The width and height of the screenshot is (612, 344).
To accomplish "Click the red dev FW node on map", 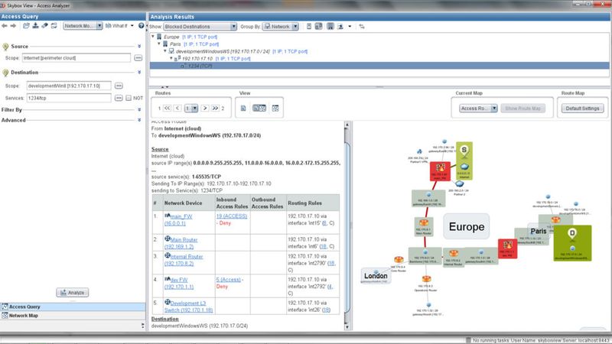I will [507, 248].
